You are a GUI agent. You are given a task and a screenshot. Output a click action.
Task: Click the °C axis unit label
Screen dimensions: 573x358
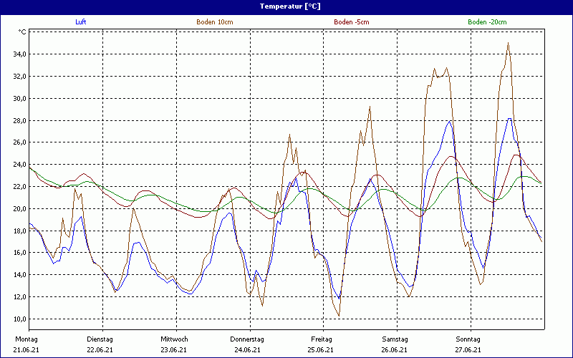click(22, 32)
